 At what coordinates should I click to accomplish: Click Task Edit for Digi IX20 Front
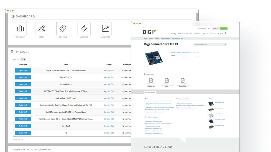[x=23, y=77]
